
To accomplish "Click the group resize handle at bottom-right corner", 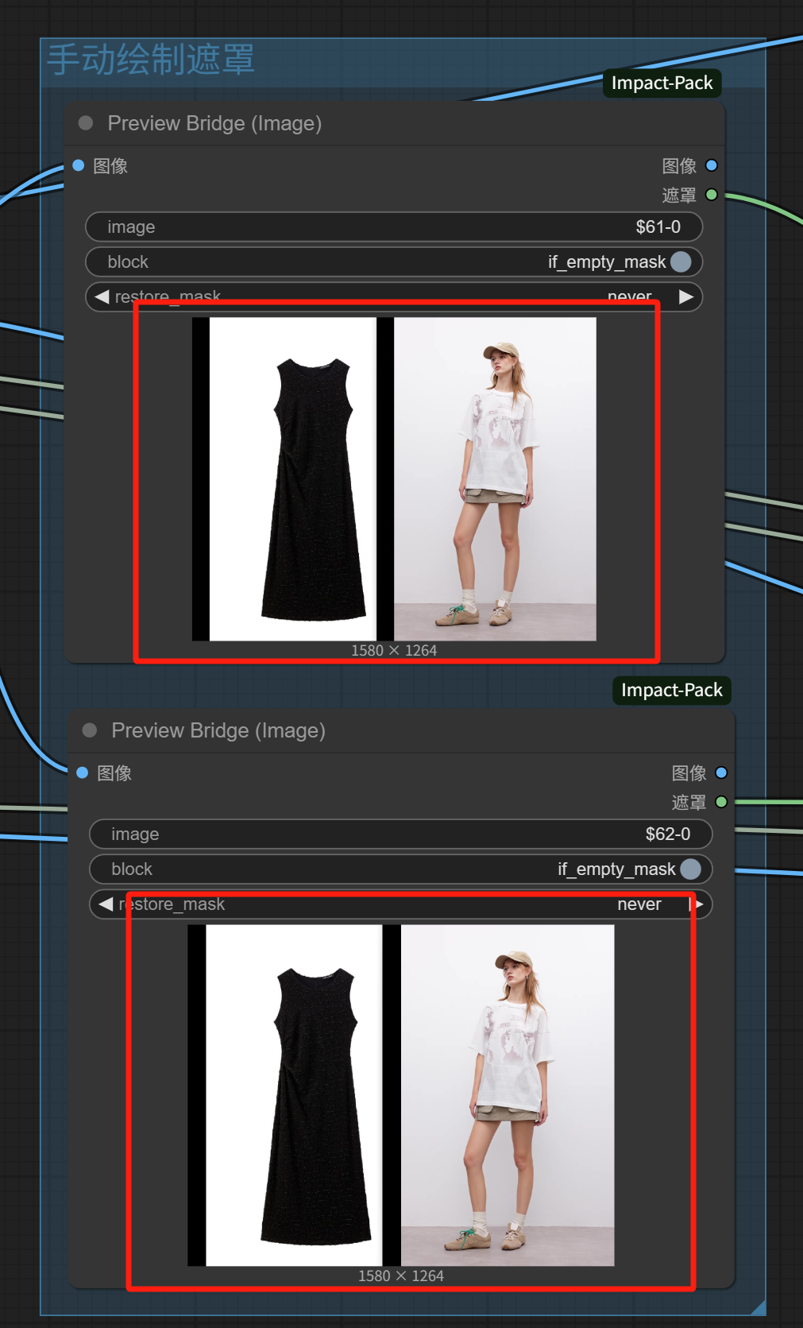I will pos(759,1307).
